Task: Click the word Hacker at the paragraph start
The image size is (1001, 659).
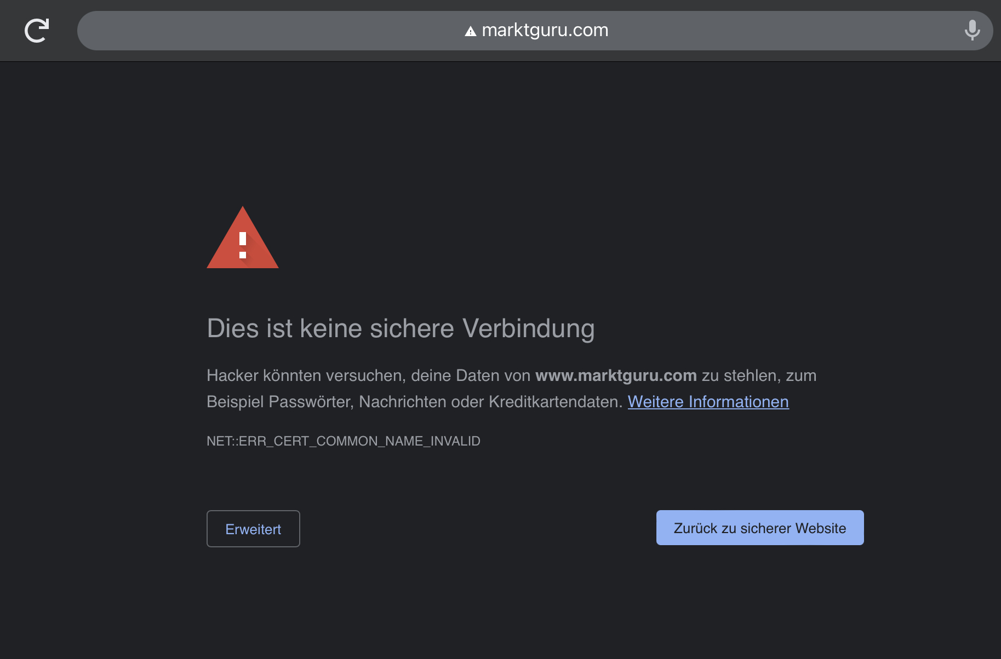Action: pyautogui.click(x=232, y=375)
